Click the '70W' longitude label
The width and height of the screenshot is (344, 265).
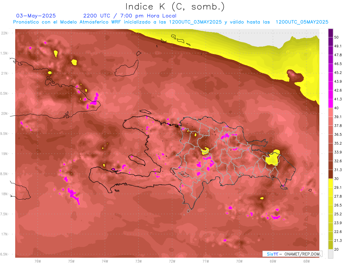click(x=239, y=261)
